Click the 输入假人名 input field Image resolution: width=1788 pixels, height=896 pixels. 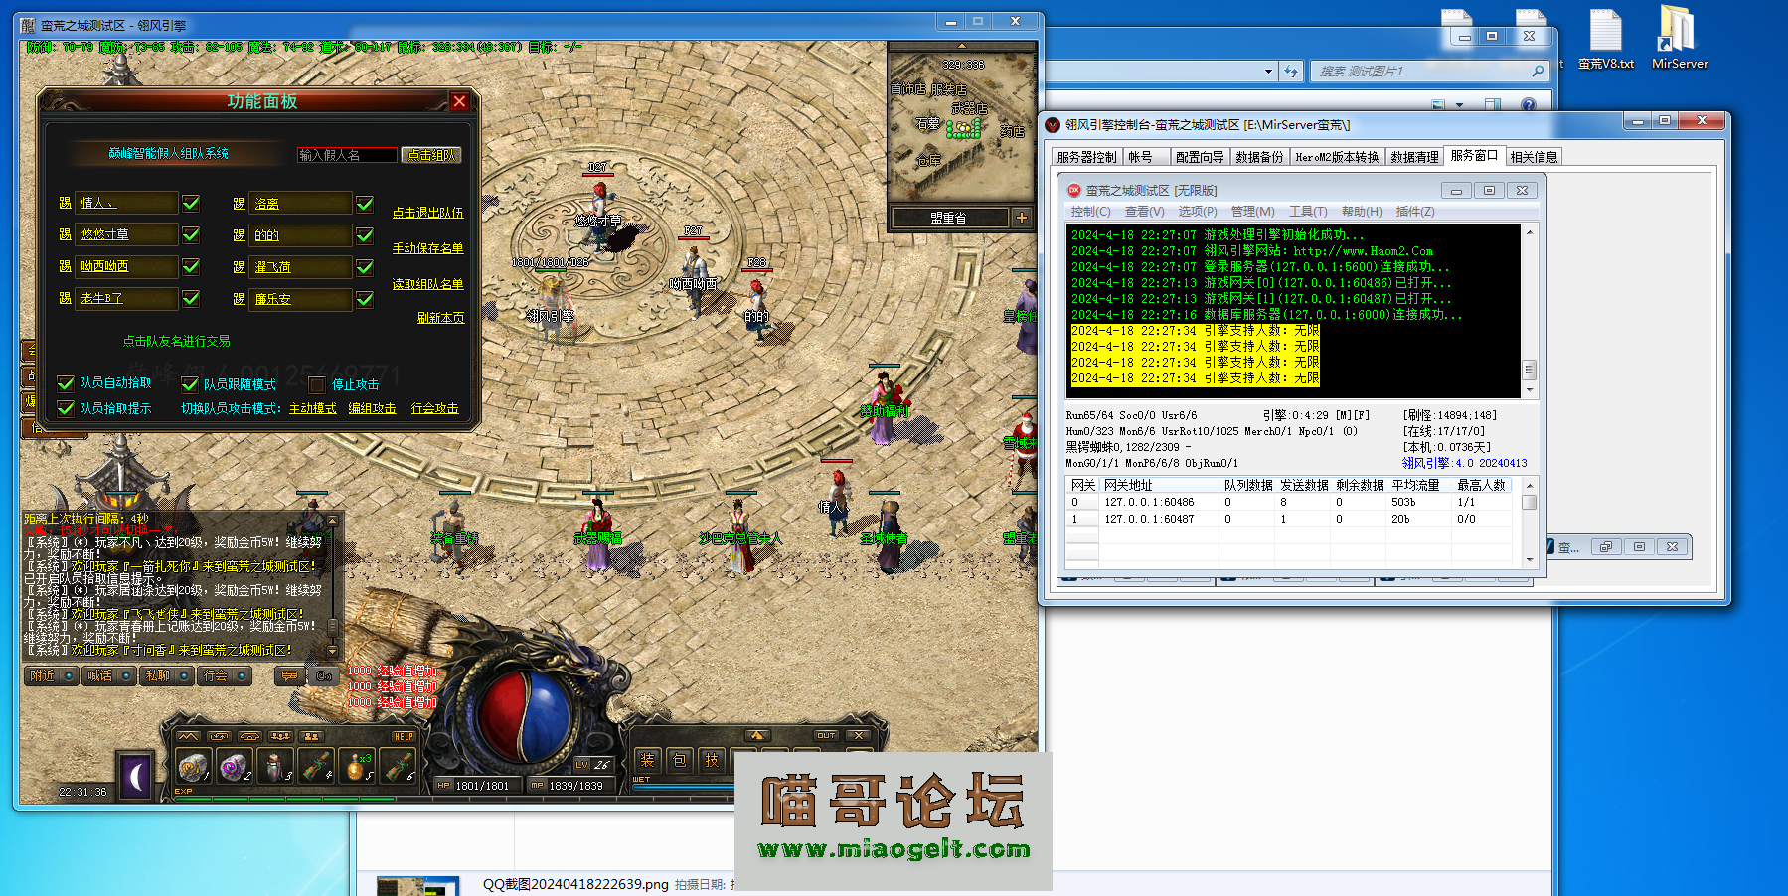(x=347, y=155)
